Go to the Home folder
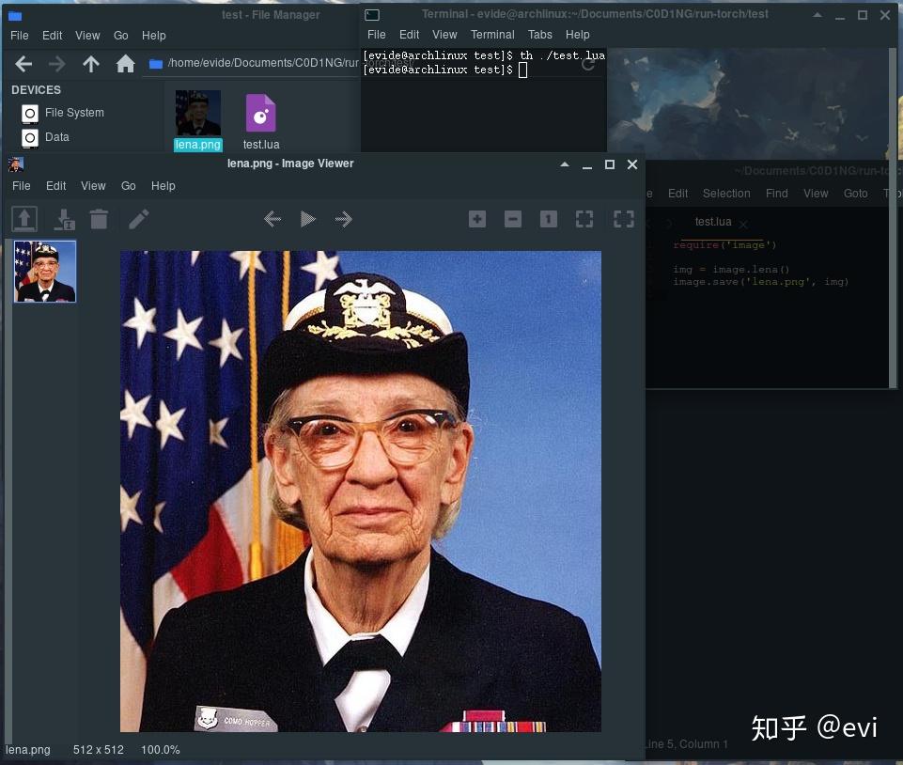Screen dimensions: 903x765 click(125, 63)
